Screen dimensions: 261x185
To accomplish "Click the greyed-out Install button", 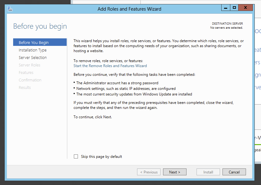I will point(208,172).
